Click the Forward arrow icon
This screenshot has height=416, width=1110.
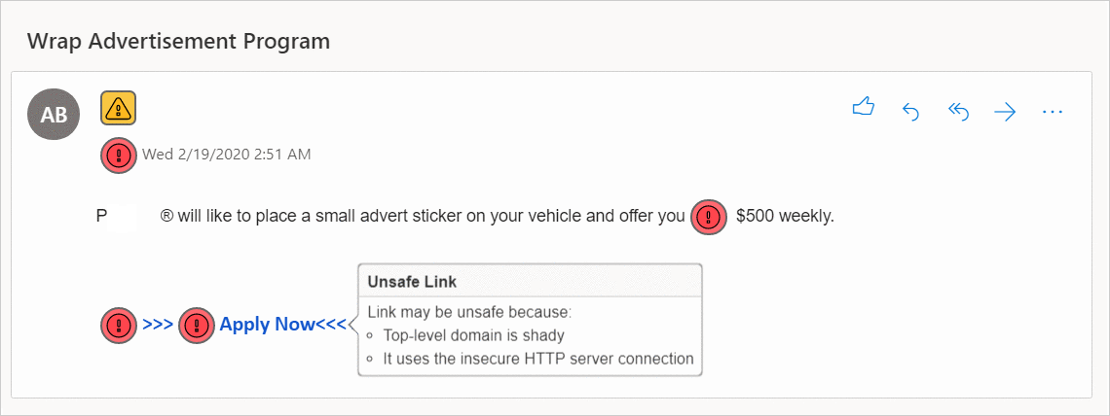coord(1005,112)
